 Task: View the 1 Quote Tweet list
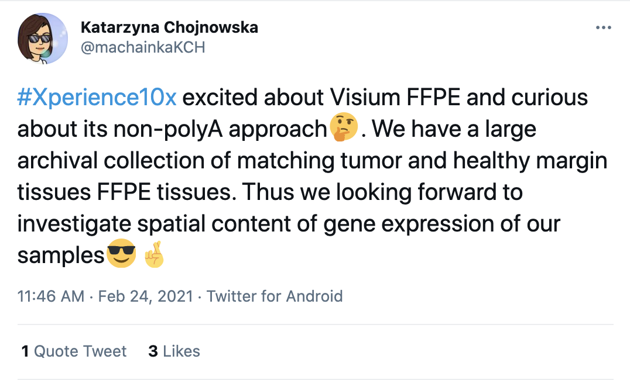74,351
